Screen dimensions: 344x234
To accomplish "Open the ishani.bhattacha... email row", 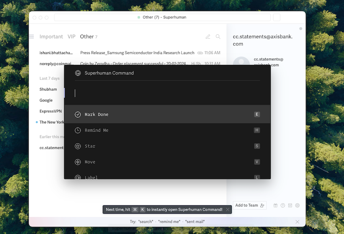I will click(56, 53).
